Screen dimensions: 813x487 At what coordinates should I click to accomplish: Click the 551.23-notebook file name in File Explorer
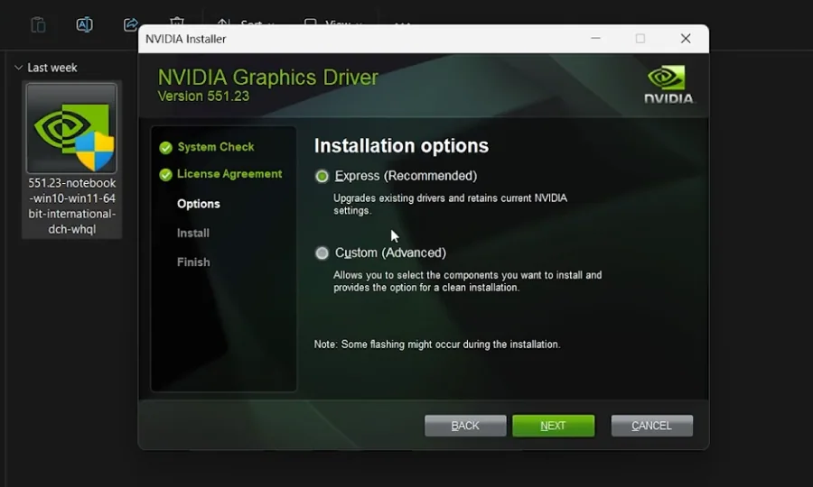pos(71,206)
